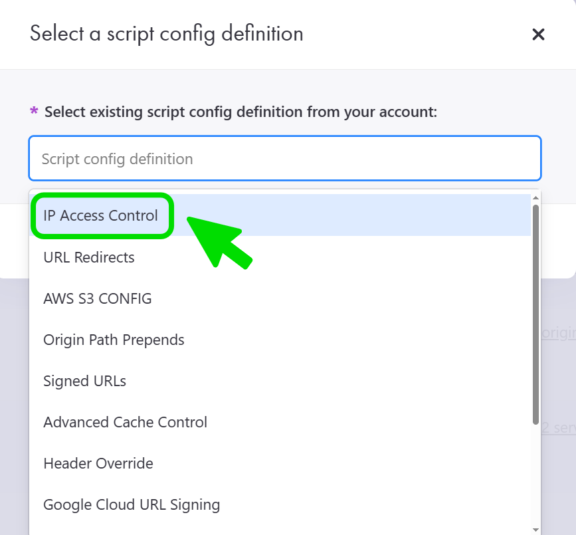Click the dropdown list scrollbar thumb
This screenshot has width=576, height=535.
click(535, 312)
